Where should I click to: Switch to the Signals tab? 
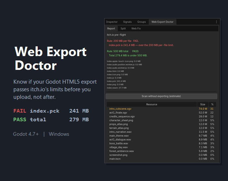[127, 22]
